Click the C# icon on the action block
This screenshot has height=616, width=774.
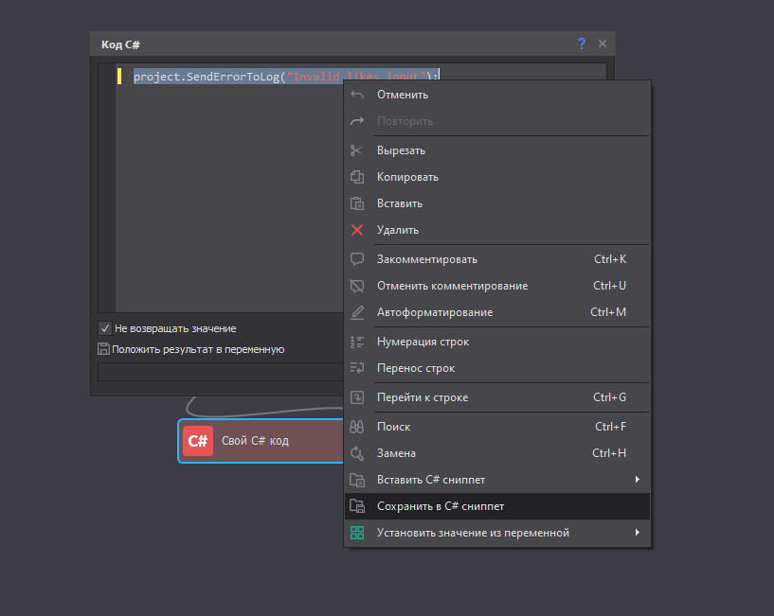[x=198, y=441]
